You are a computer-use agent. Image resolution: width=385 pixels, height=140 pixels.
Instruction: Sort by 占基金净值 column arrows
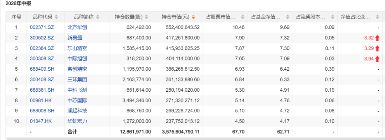(288, 17)
